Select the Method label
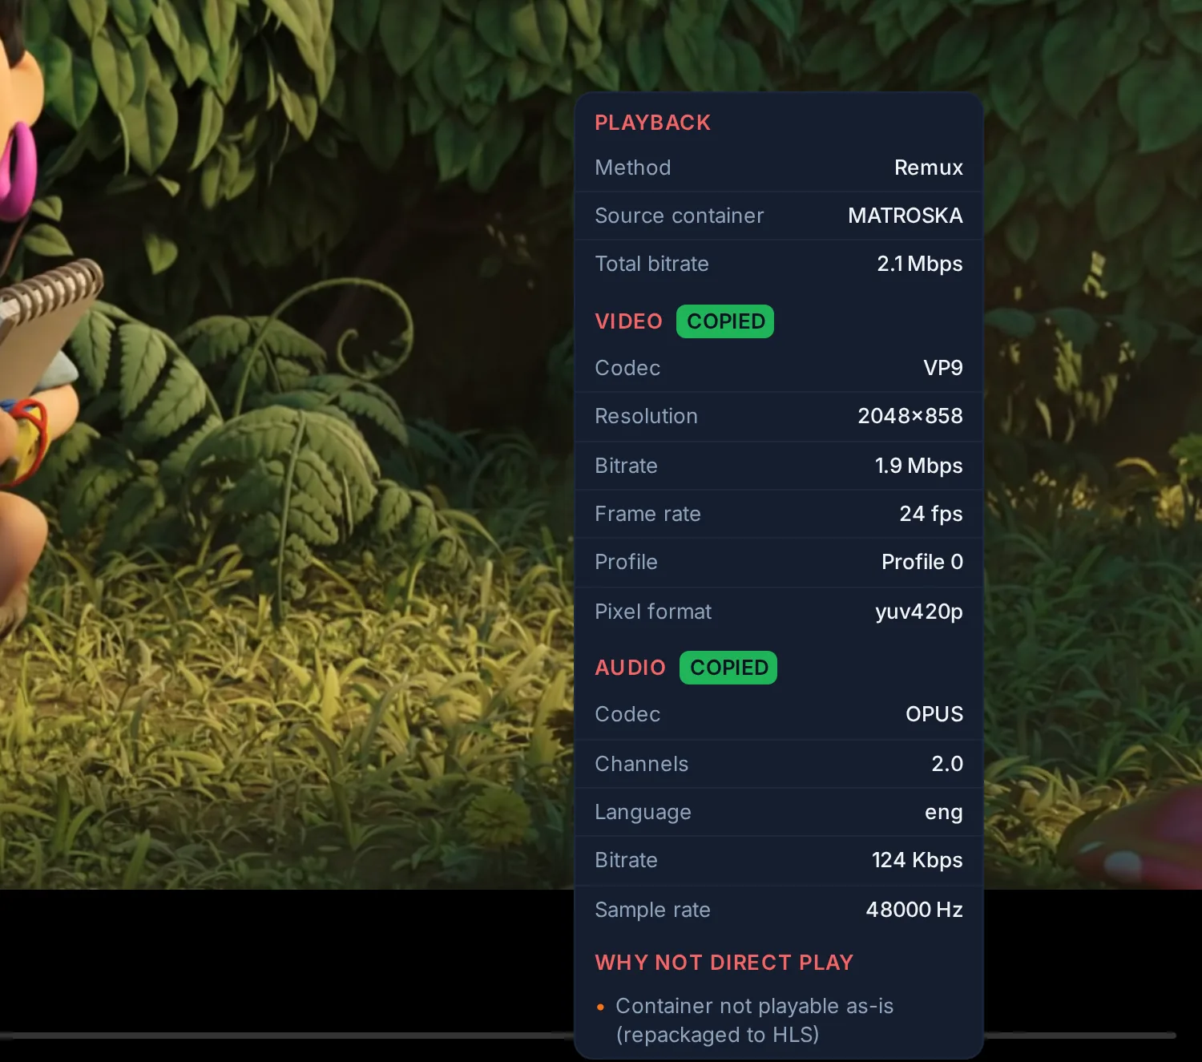This screenshot has height=1062, width=1202. (x=632, y=168)
